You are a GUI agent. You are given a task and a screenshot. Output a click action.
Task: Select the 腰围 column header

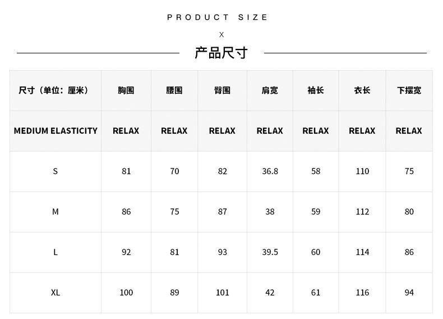(174, 90)
